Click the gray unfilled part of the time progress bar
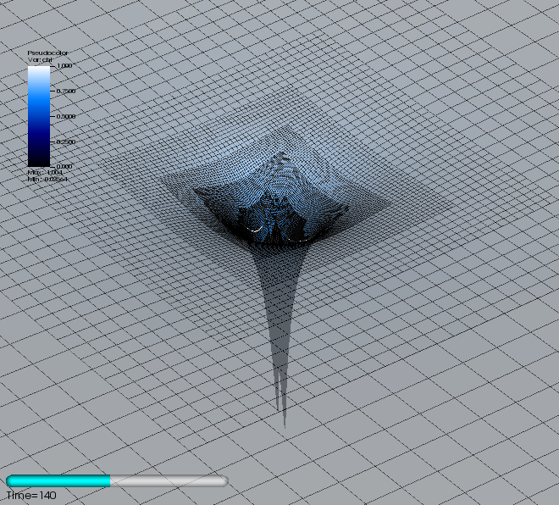 [x=168, y=481]
